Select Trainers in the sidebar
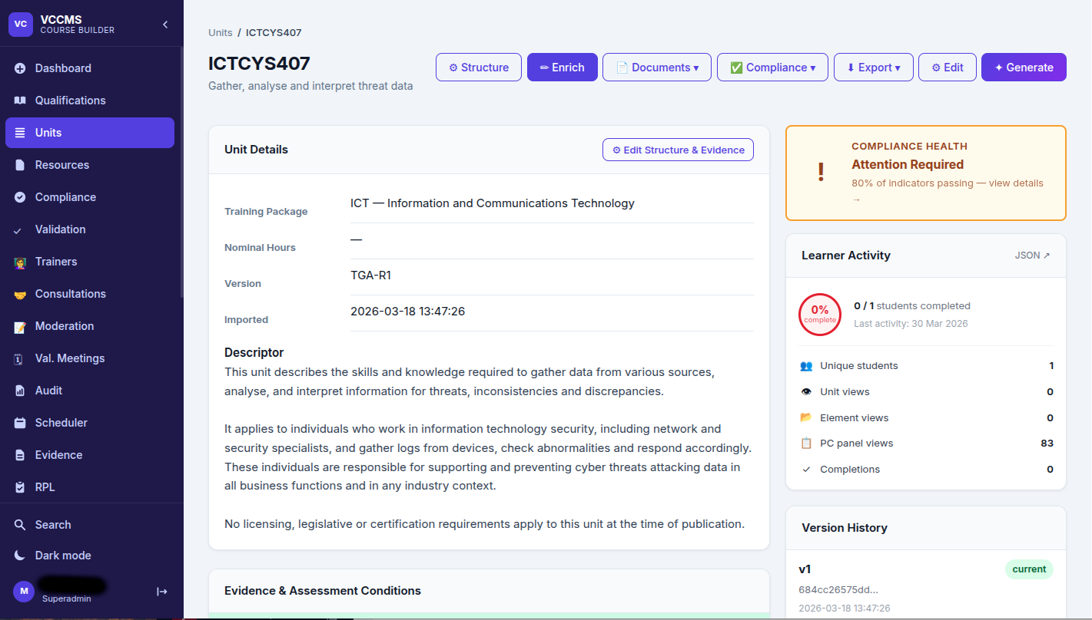Screen dimensions: 1092x620 click(90, 262)
